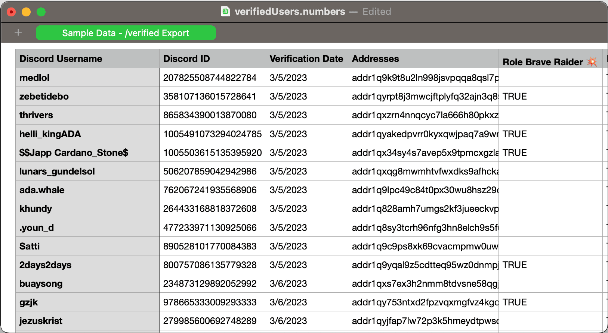Image resolution: width=608 pixels, height=333 pixels.
Task: Select Discord ID 1005503615135395920
Action: point(213,153)
